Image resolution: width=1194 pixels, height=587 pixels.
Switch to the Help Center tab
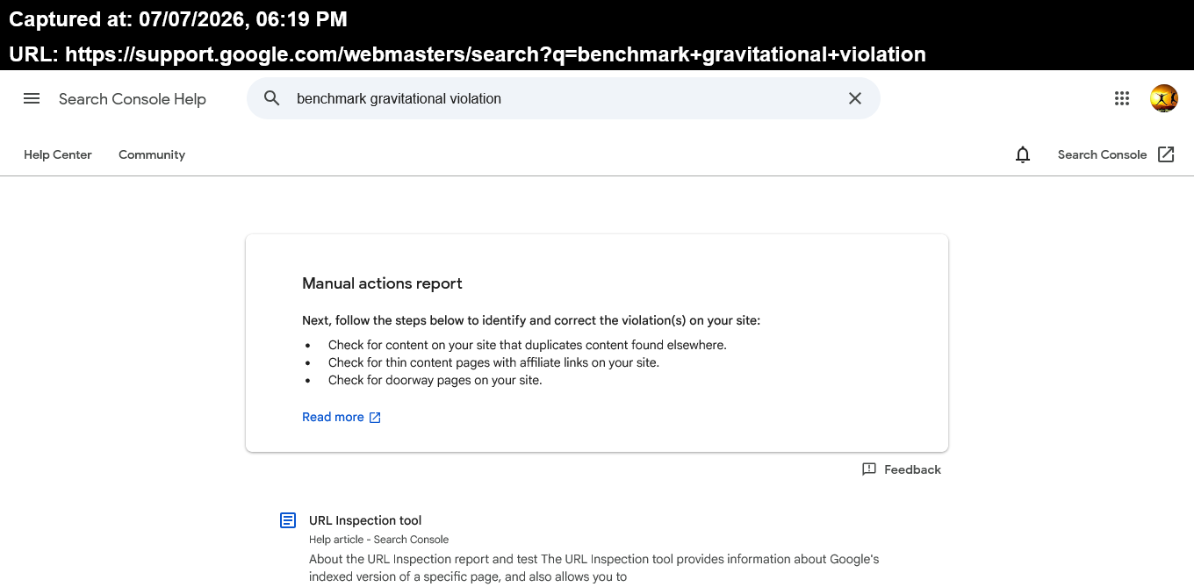(58, 154)
